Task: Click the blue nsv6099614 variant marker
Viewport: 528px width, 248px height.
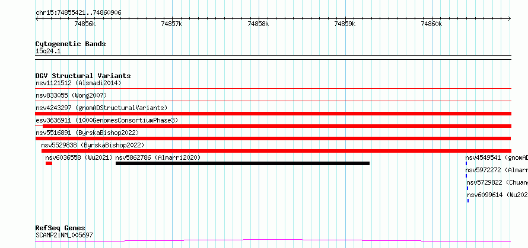Action: [468, 201]
